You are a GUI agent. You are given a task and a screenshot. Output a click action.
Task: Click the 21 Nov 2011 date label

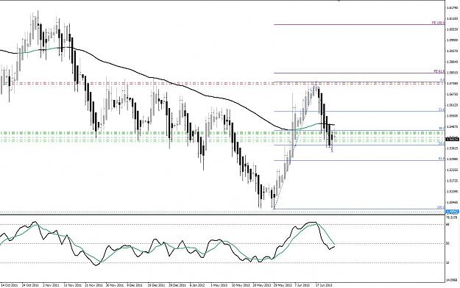coord(93,285)
